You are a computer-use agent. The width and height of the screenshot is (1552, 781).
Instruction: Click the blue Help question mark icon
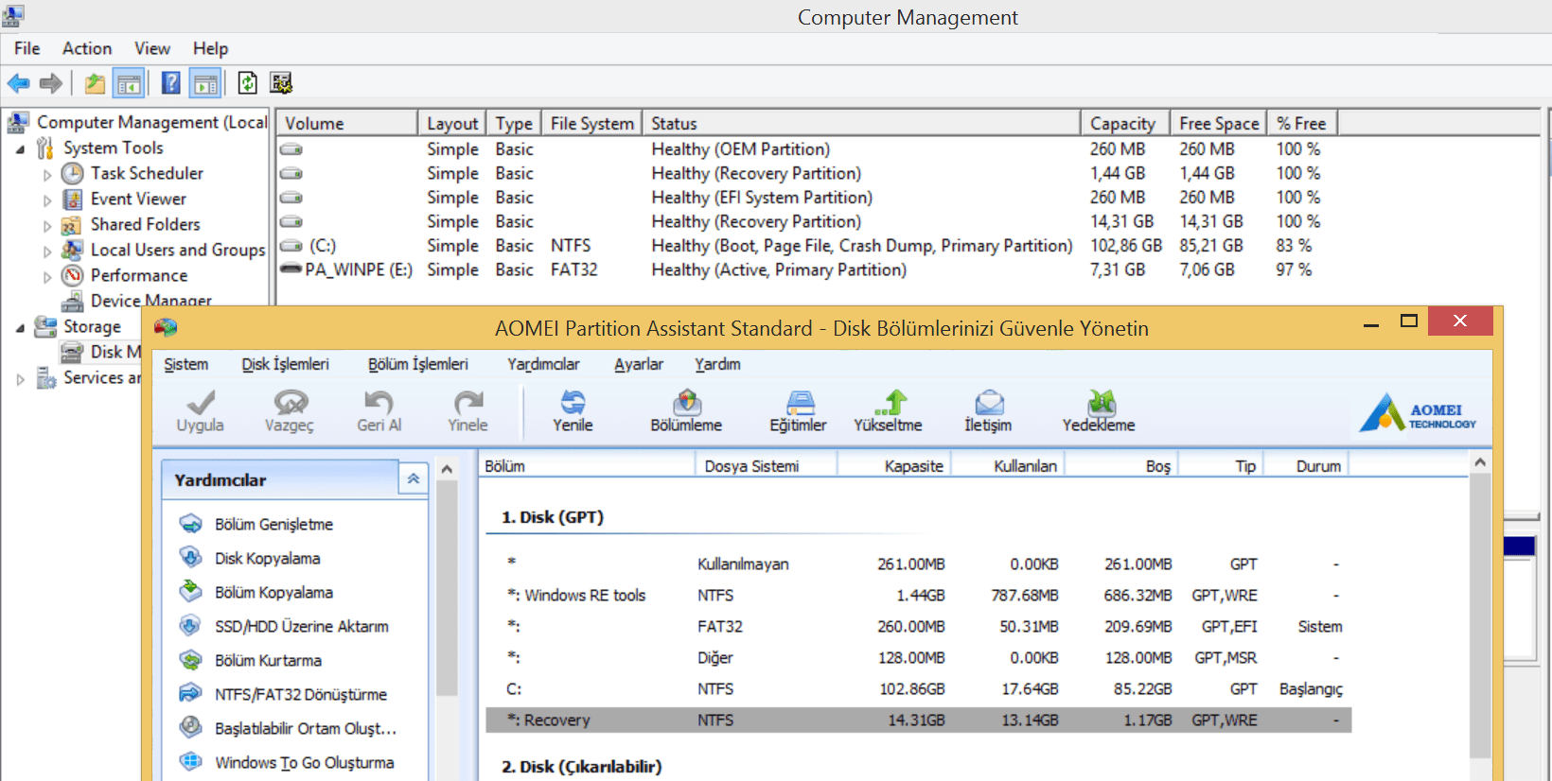click(x=170, y=83)
